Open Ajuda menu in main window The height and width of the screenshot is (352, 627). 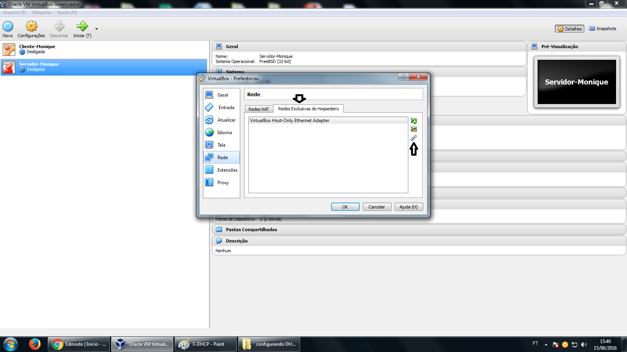(x=67, y=13)
